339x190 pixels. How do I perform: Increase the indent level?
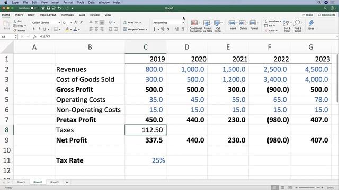pos(116,29)
